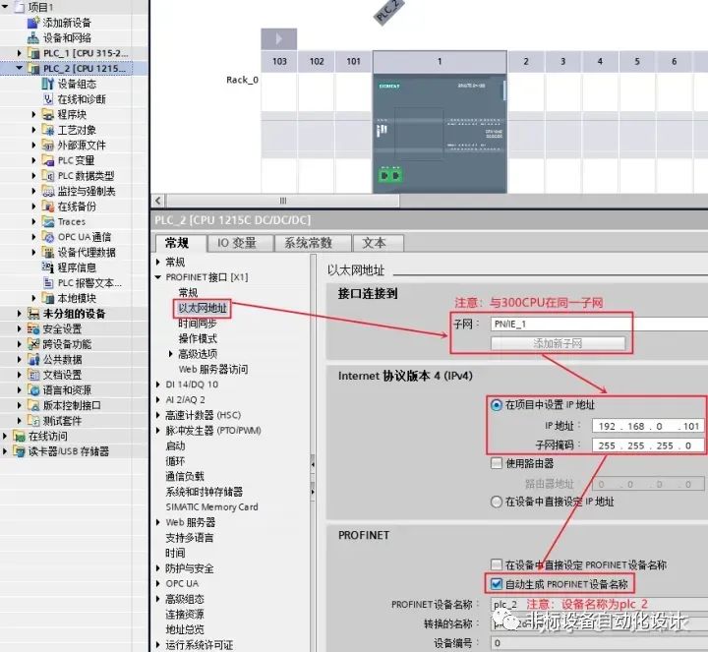Click the 公共数据 icon
Viewport: 708px width, 652px height.
point(33,359)
